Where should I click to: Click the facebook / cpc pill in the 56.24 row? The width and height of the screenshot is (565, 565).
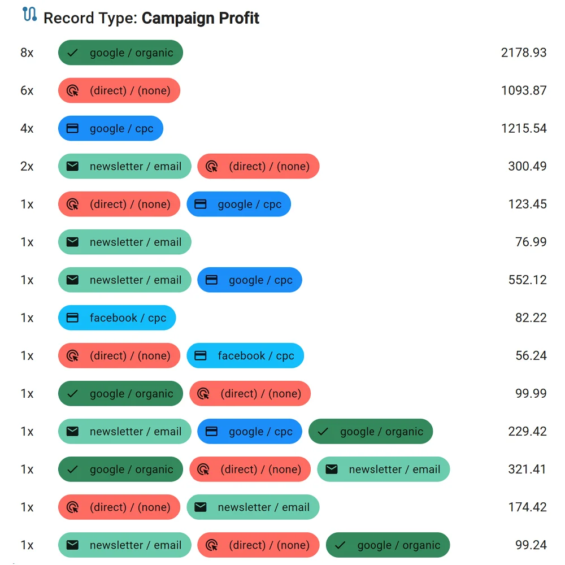[x=245, y=355]
